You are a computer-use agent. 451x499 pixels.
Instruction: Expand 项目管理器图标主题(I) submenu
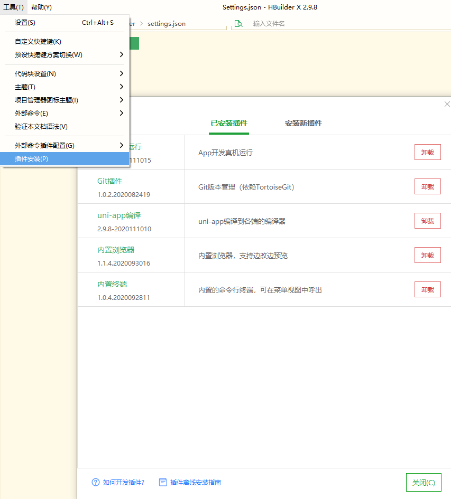pyautogui.click(x=65, y=100)
